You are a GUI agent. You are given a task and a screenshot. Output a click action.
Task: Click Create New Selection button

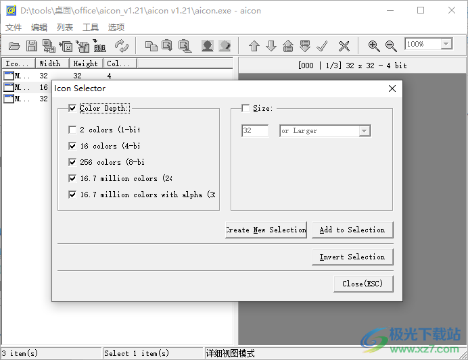click(x=266, y=230)
